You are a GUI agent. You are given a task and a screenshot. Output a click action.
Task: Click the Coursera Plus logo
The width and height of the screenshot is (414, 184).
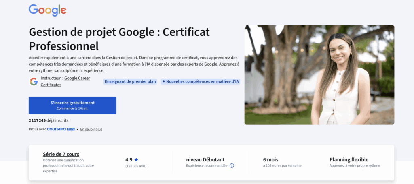pos(61,129)
